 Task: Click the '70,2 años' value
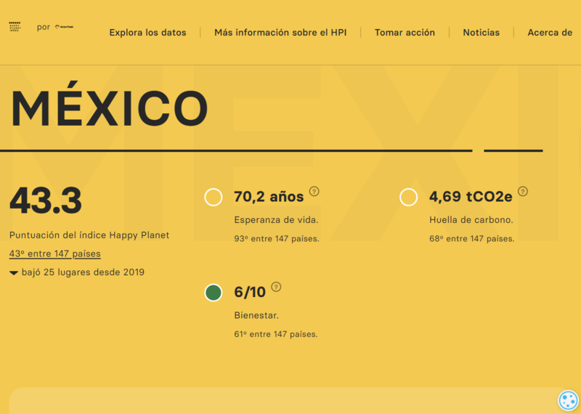pyautogui.click(x=269, y=197)
